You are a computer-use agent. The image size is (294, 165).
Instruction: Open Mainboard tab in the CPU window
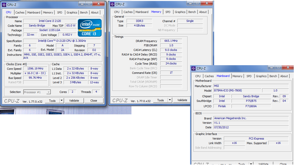pyautogui.click(x=34, y=12)
